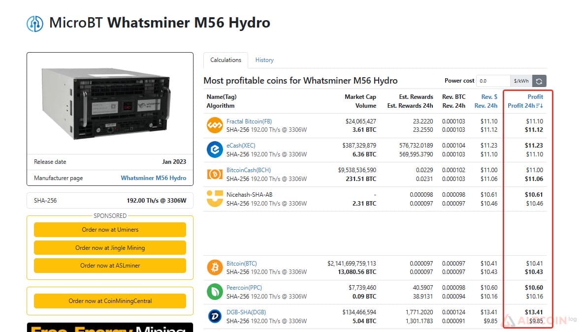Viewport: 582px width, 332px height.
Task: Click the BitcoinCash volume 231.51 BTC
Action: pos(360,179)
